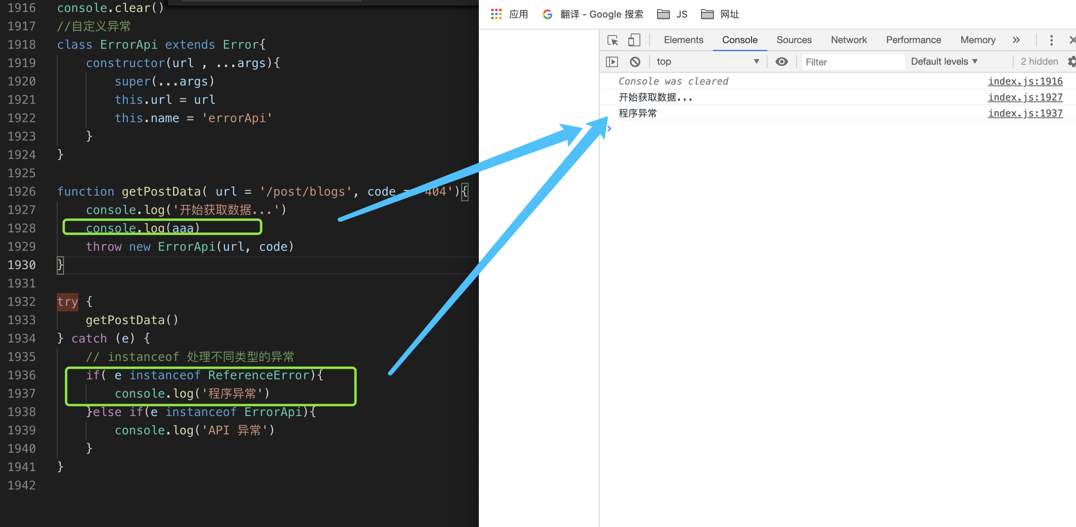Show more DevTools tabs chevron

point(1016,40)
